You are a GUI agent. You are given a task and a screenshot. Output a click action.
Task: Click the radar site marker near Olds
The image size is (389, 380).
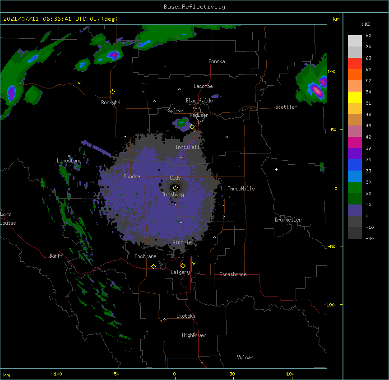175,188
